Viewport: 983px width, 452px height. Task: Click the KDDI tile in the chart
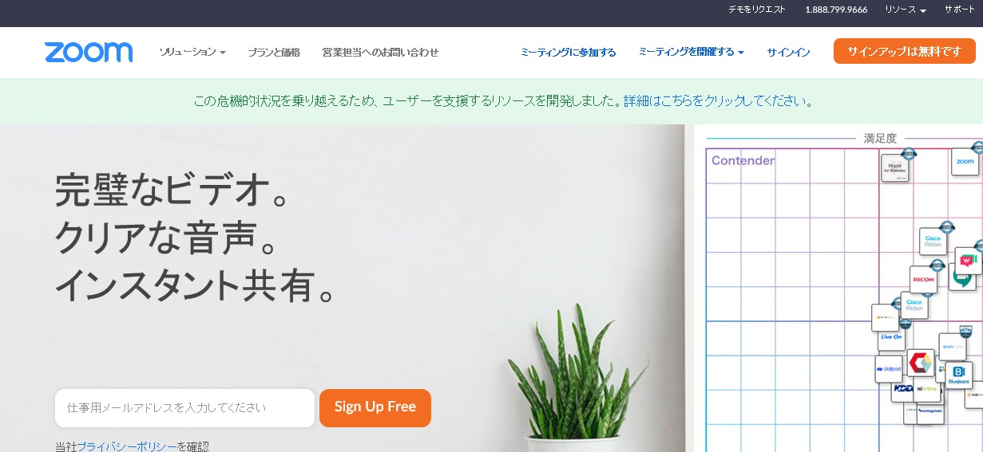coord(902,389)
